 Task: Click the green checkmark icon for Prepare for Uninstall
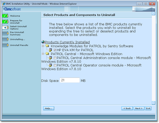pyautogui.click(x=5, y=21)
